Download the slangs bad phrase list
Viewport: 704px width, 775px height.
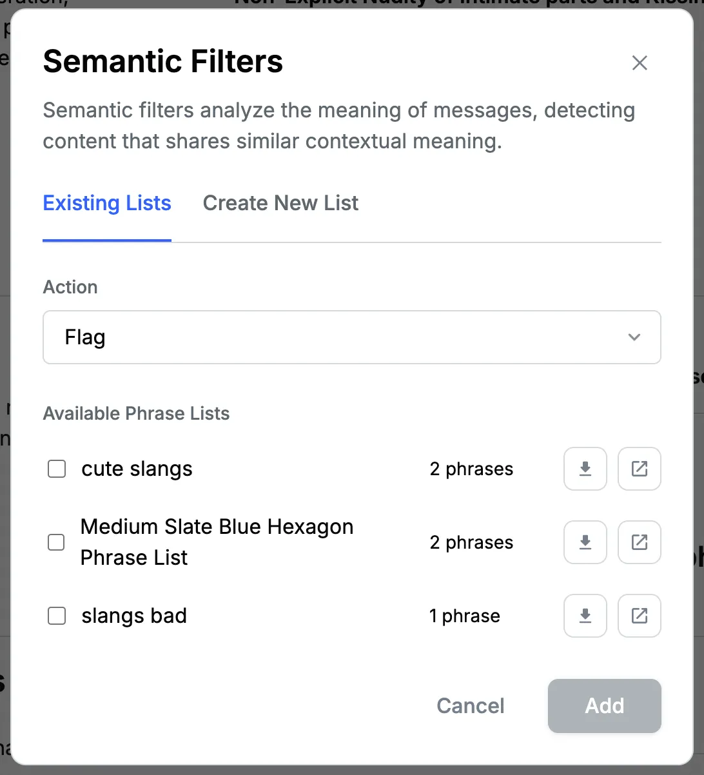coord(585,616)
